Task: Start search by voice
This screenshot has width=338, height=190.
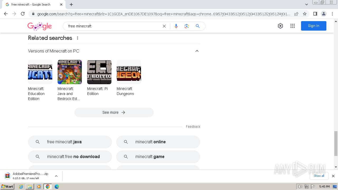Action: point(176,26)
